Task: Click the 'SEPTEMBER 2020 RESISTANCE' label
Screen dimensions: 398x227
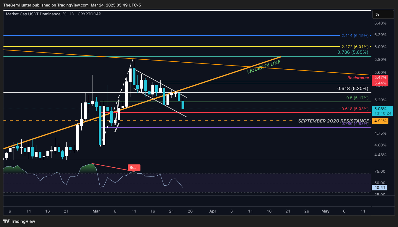Action: tap(333, 121)
